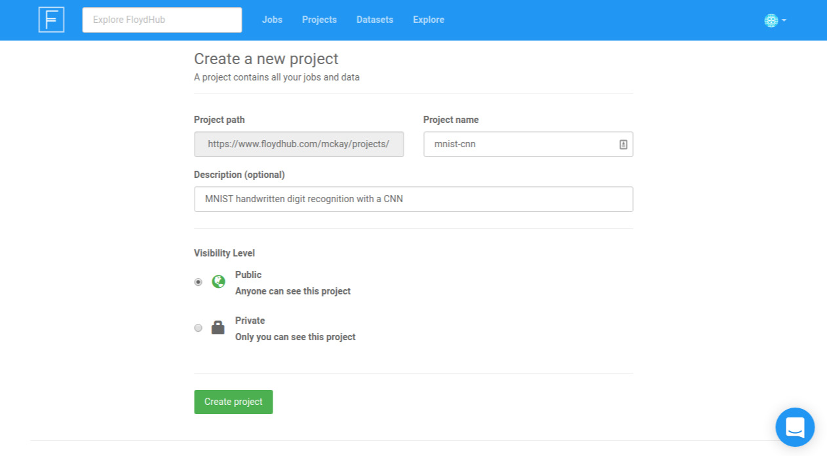Click the small icon inside Project name field
Viewport: 827px width, 456px height.
[x=624, y=143]
